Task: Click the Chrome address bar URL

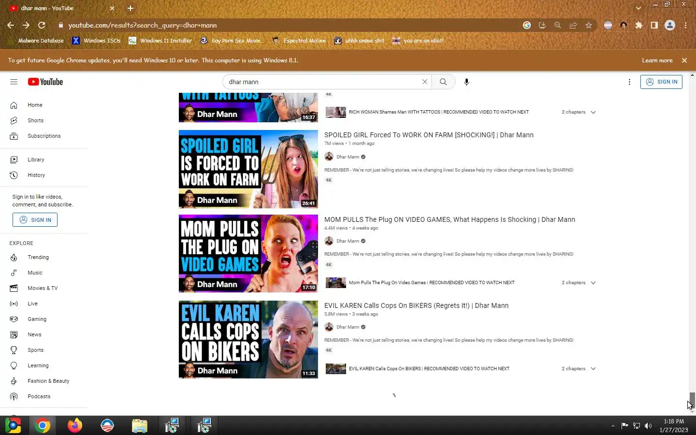Action: tap(143, 25)
